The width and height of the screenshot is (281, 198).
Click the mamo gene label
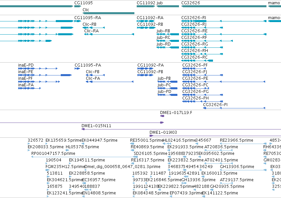click(x=274, y=3)
